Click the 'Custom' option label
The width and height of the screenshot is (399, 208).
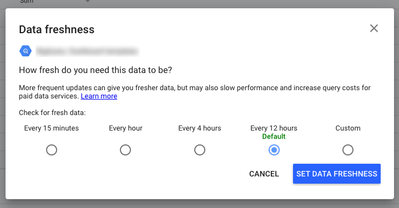348,128
